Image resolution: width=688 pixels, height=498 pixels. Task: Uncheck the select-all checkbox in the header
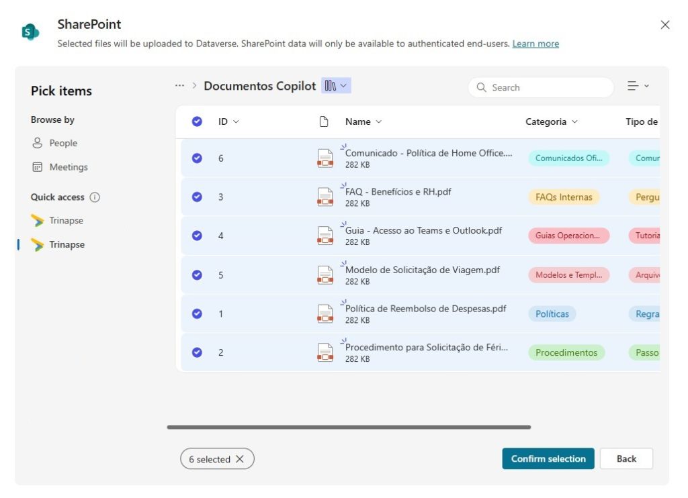197,121
